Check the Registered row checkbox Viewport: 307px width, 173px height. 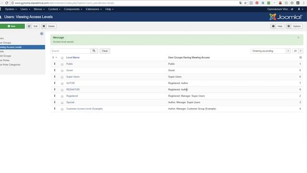[x=62, y=96]
